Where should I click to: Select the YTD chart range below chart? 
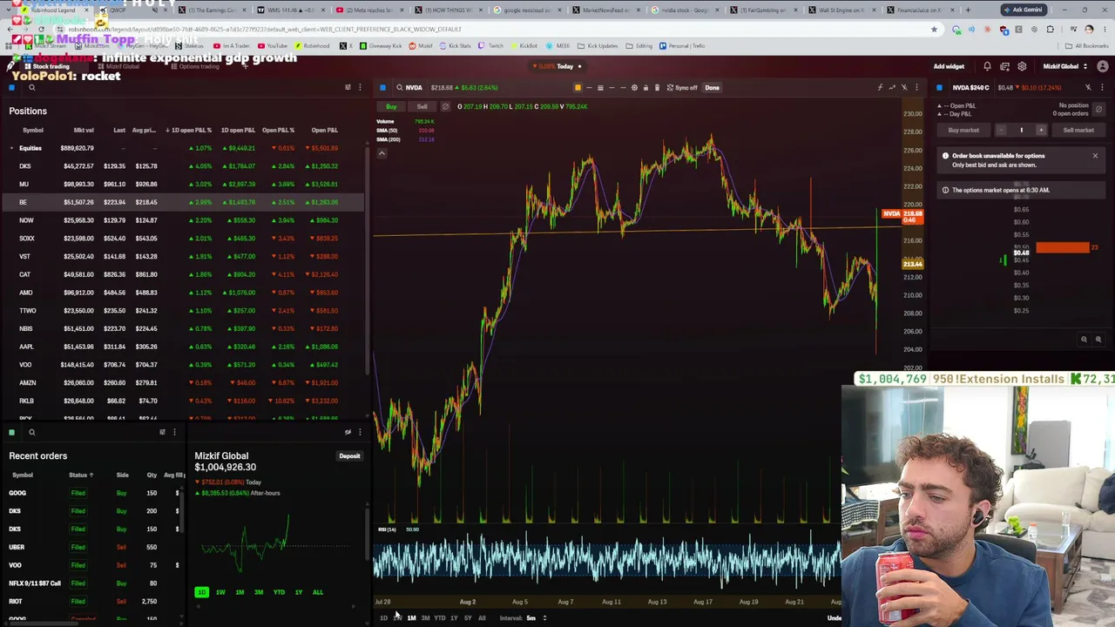pyautogui.click(x=439, y=618)
